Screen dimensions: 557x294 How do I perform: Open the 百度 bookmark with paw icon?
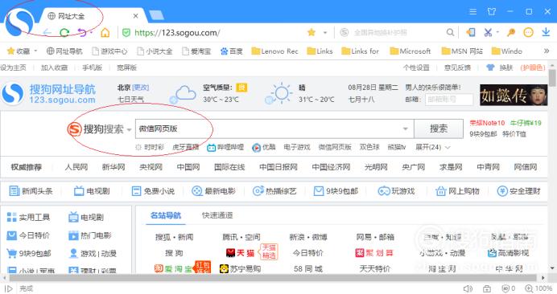click(231, 51)
